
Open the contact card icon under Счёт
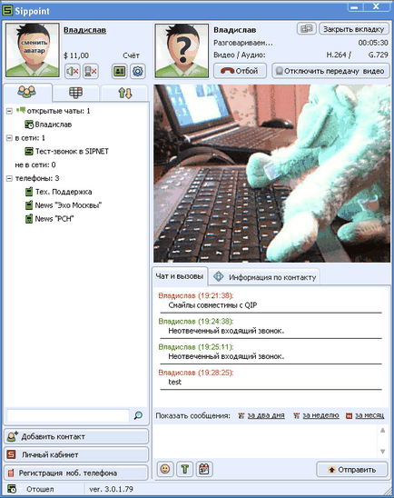tap(120, 71)
